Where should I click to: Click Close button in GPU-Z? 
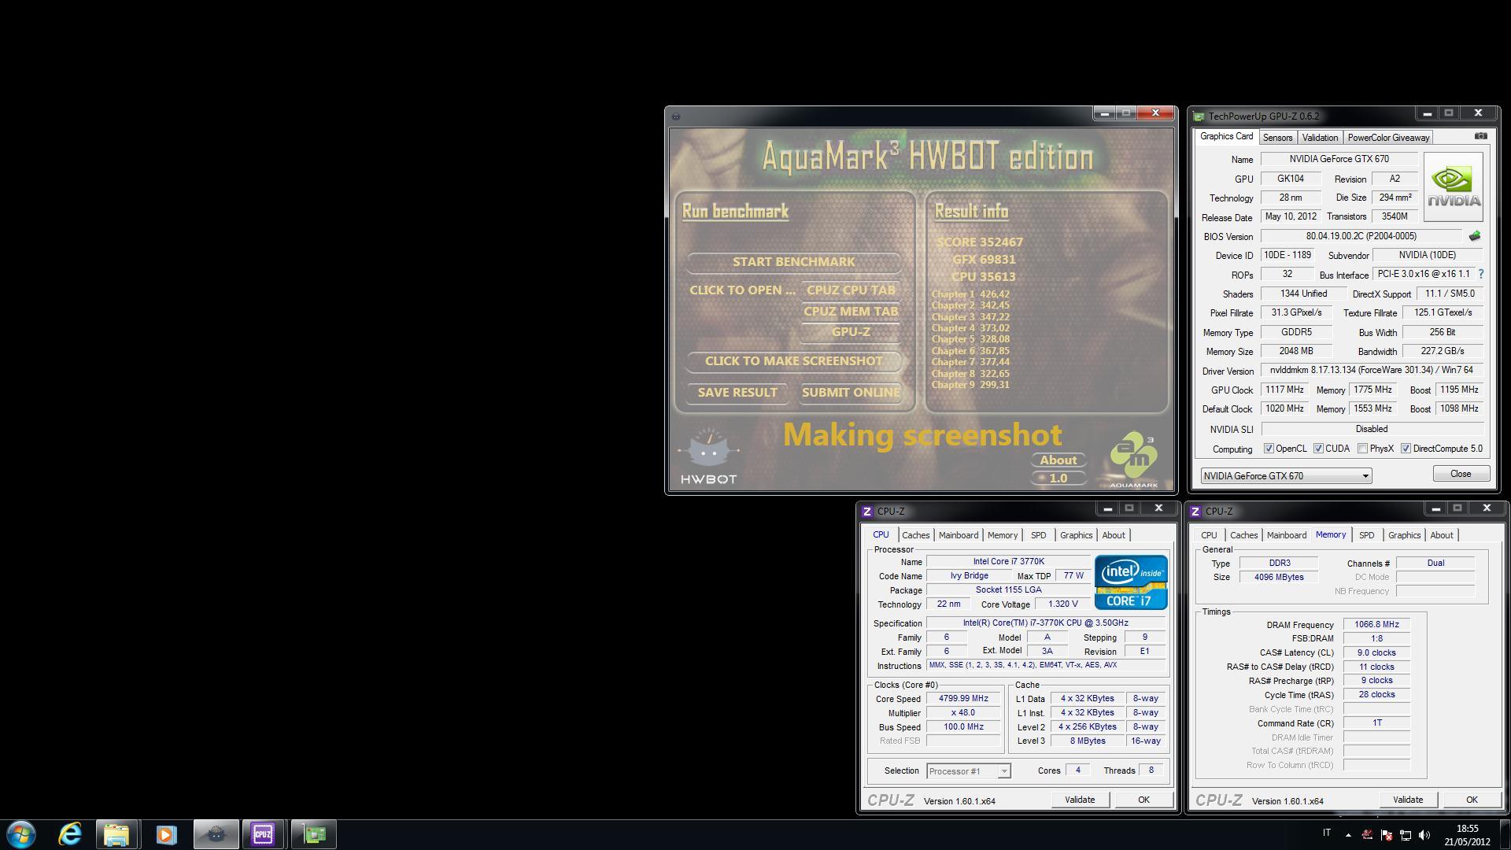click(1461, 474)
